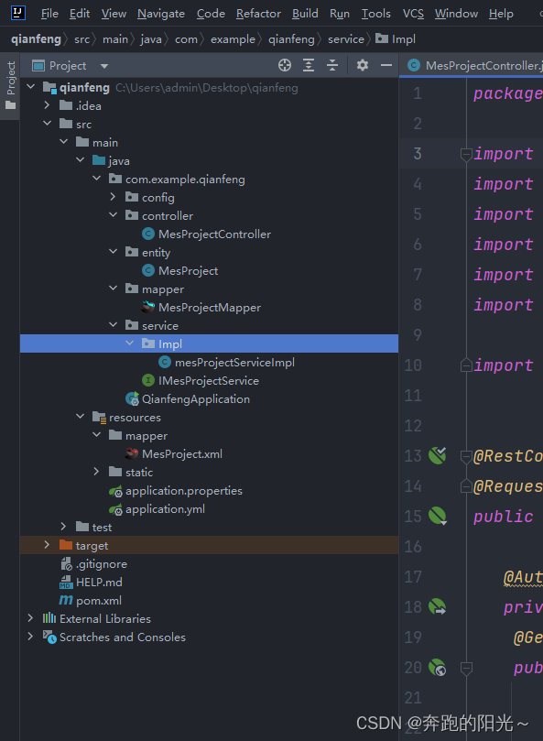
Task: Click the Expand All icon in Project panel
Action: 309,65
